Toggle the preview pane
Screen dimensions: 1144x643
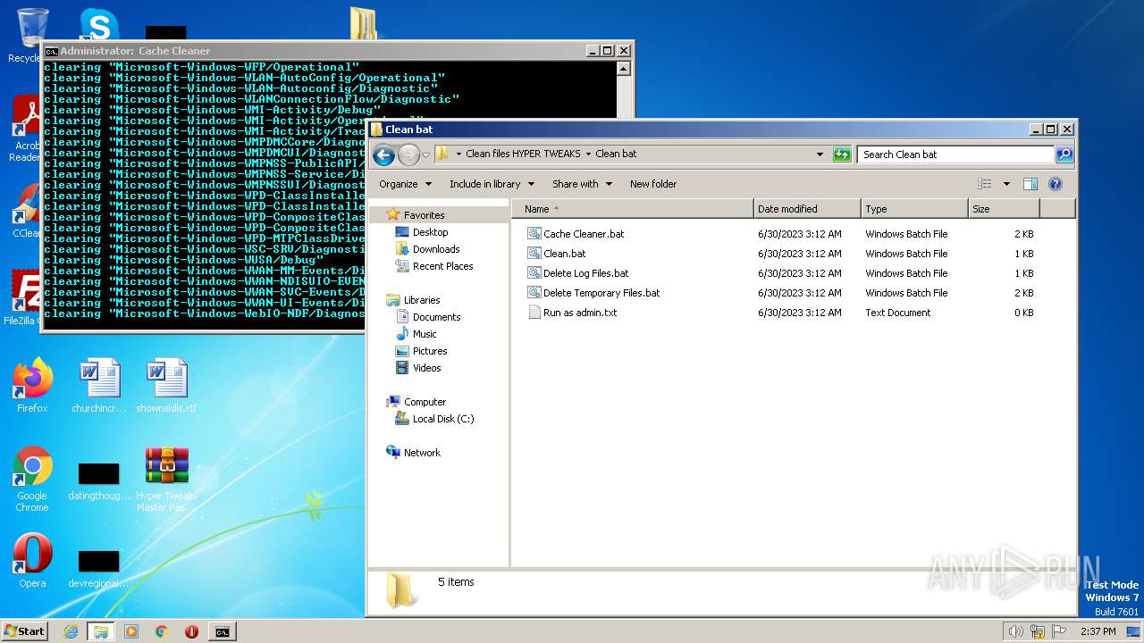coord(1030,184)
